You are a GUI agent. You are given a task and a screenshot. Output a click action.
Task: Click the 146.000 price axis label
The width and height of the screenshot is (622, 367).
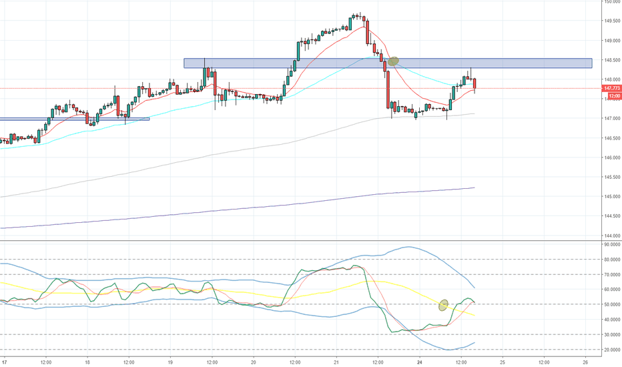(x=612, y=158)
